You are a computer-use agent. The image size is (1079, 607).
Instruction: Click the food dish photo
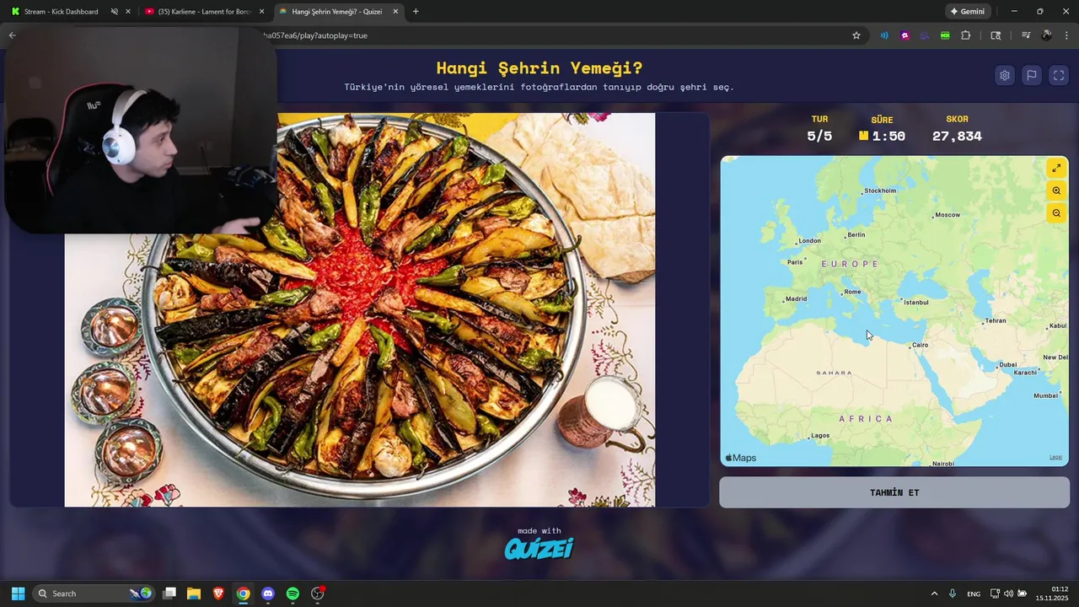tap(360, 309)
